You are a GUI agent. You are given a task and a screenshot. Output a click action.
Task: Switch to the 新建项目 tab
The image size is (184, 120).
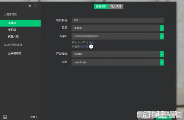(101, 6)
